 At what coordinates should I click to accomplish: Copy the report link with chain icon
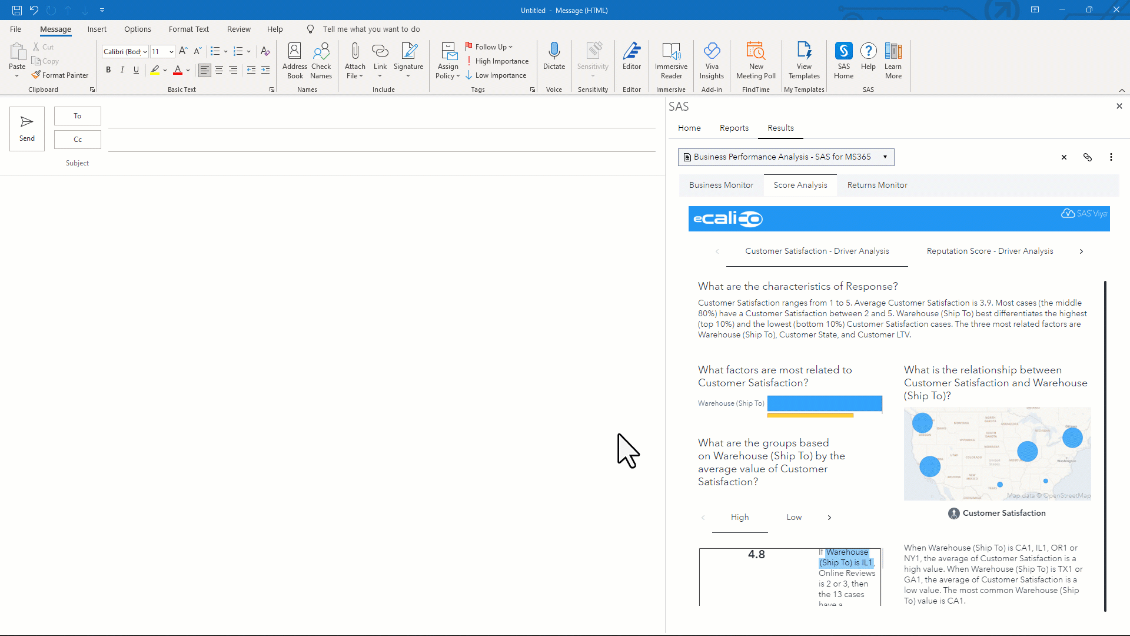pos(1087,157)
